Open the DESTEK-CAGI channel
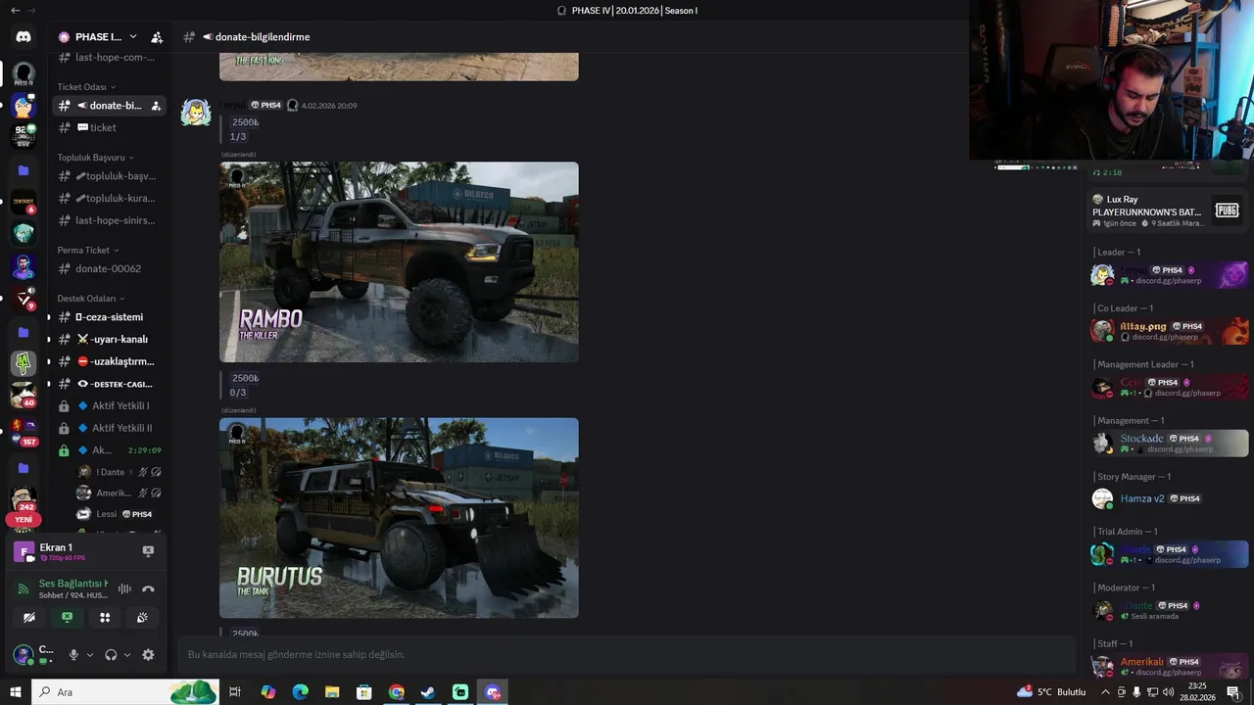This screenshot has height=705, width=1254. click(108, 384)
